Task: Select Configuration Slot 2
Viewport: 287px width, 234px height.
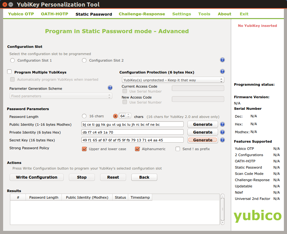Action: point(84,60)
